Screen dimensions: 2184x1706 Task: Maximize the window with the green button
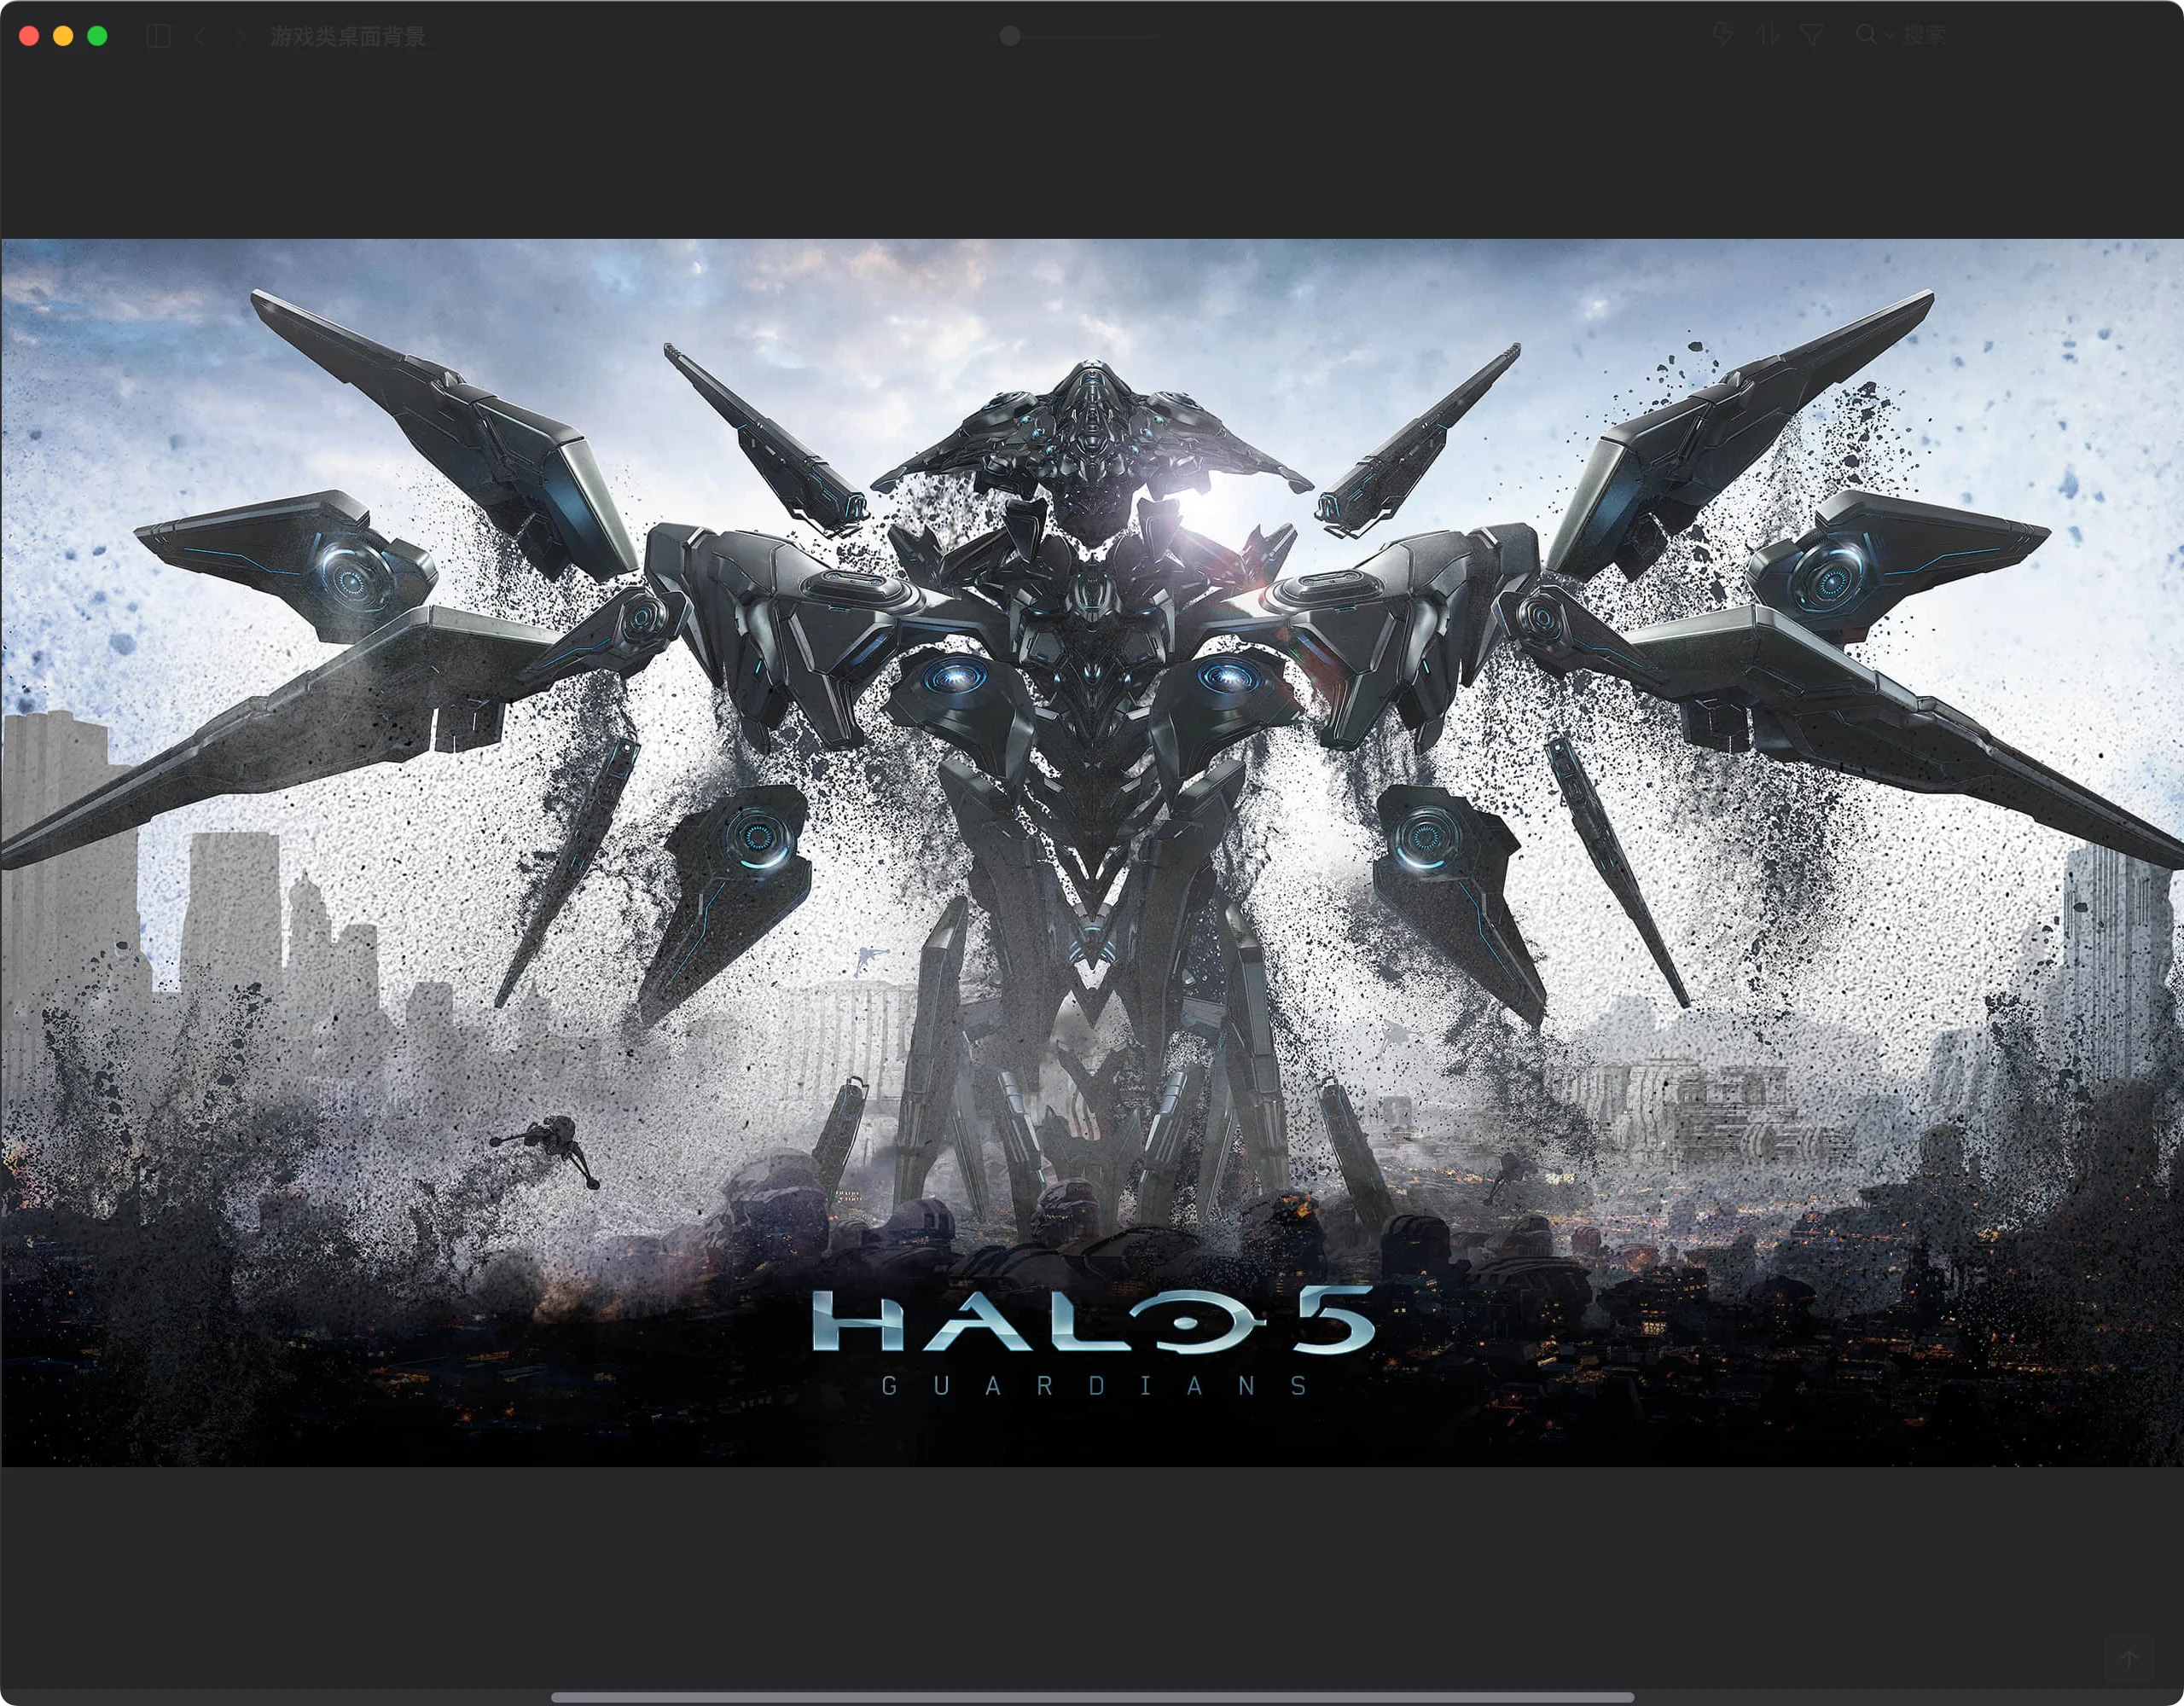tap(97, 36)
